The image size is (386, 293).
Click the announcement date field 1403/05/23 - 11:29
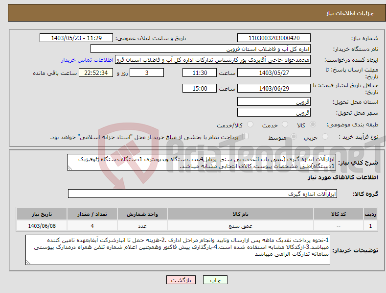76,38
